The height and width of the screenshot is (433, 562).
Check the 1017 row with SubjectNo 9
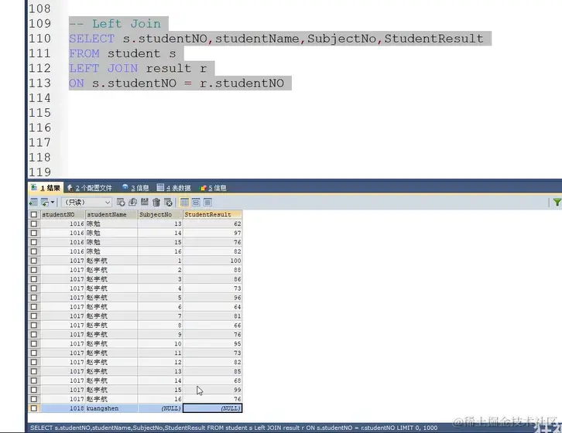pyautogui.click(x=34, y=335)
